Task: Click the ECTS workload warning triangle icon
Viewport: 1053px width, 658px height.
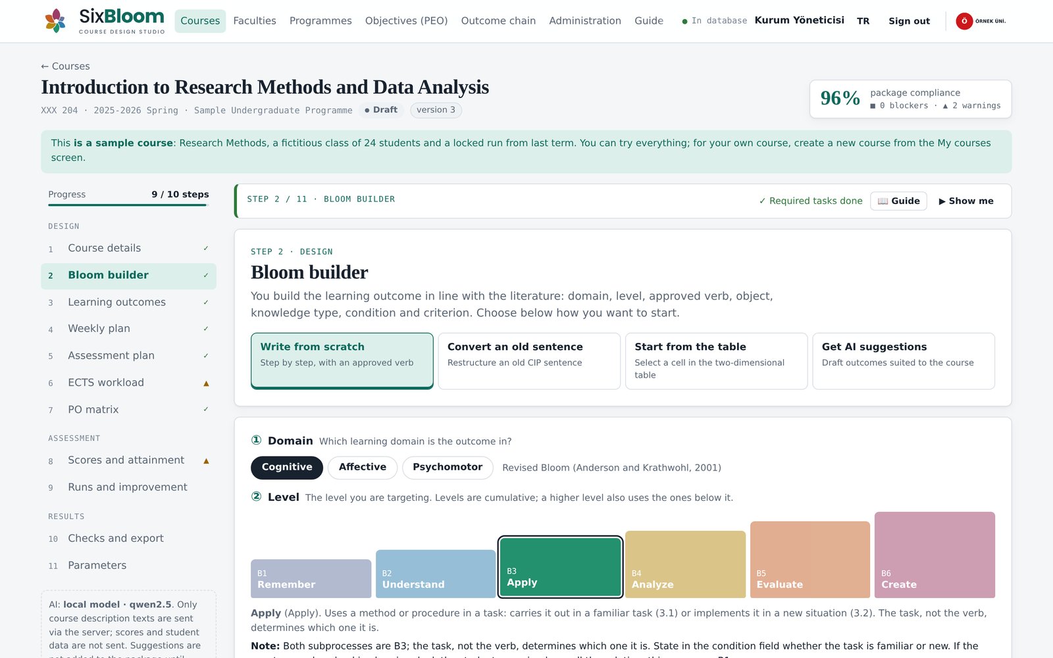Action: click(x=206, y=383)
